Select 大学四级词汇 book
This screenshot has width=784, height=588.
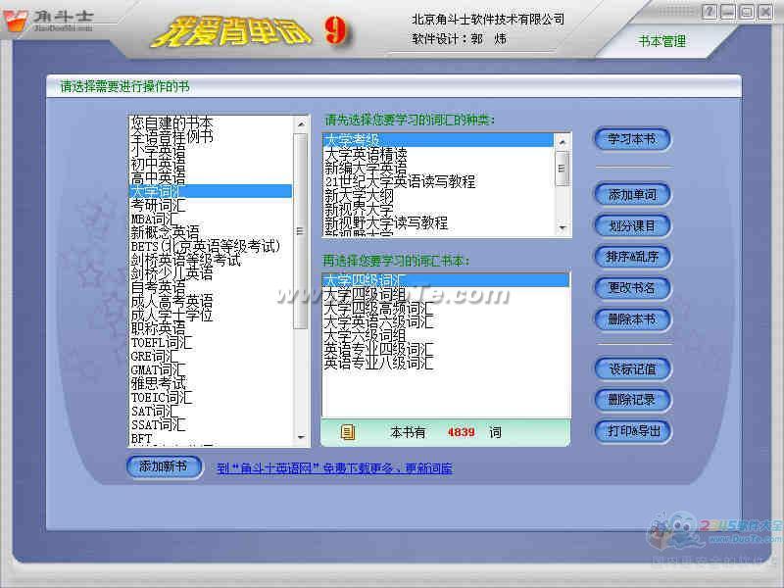coord(446,280)
